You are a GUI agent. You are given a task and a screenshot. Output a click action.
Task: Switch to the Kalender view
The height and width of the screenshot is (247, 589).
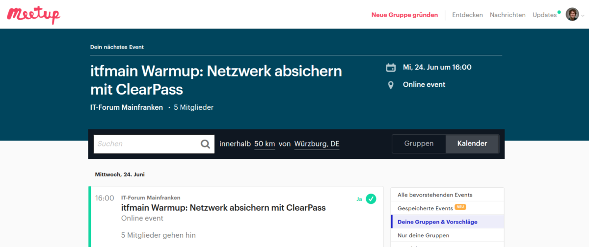coord(472,144)
